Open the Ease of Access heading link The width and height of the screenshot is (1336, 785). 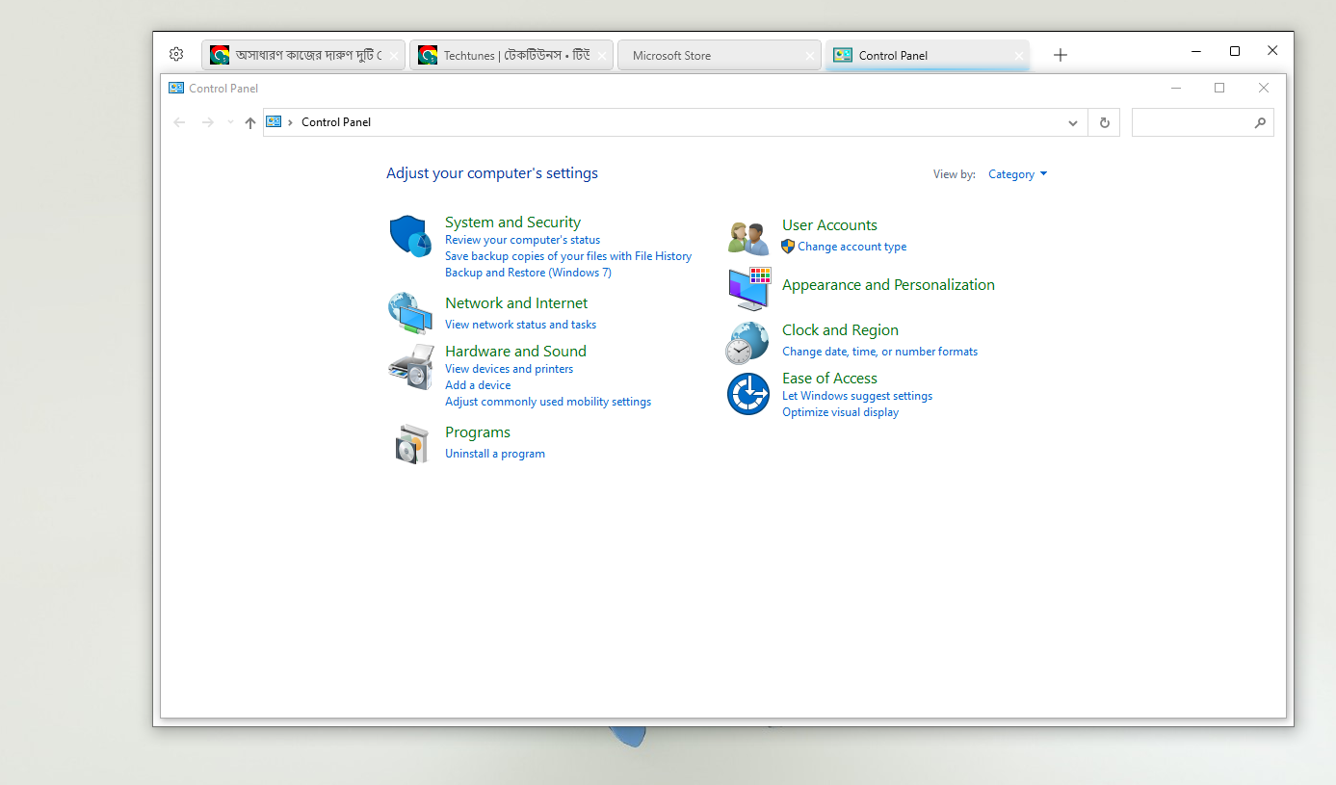point(829,379)
